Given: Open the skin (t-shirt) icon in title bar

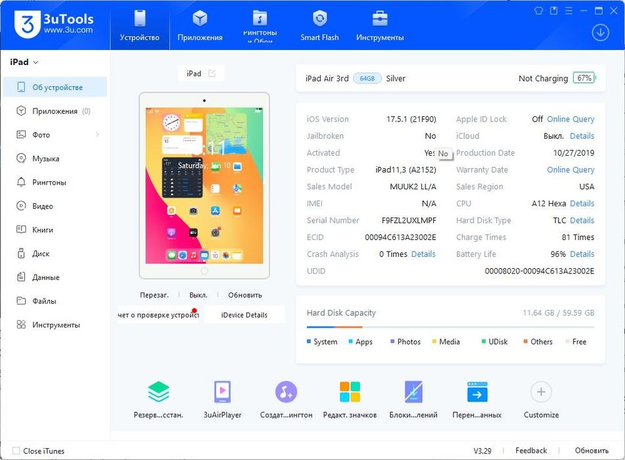Looking at the screenshot, I should (538, 11).
